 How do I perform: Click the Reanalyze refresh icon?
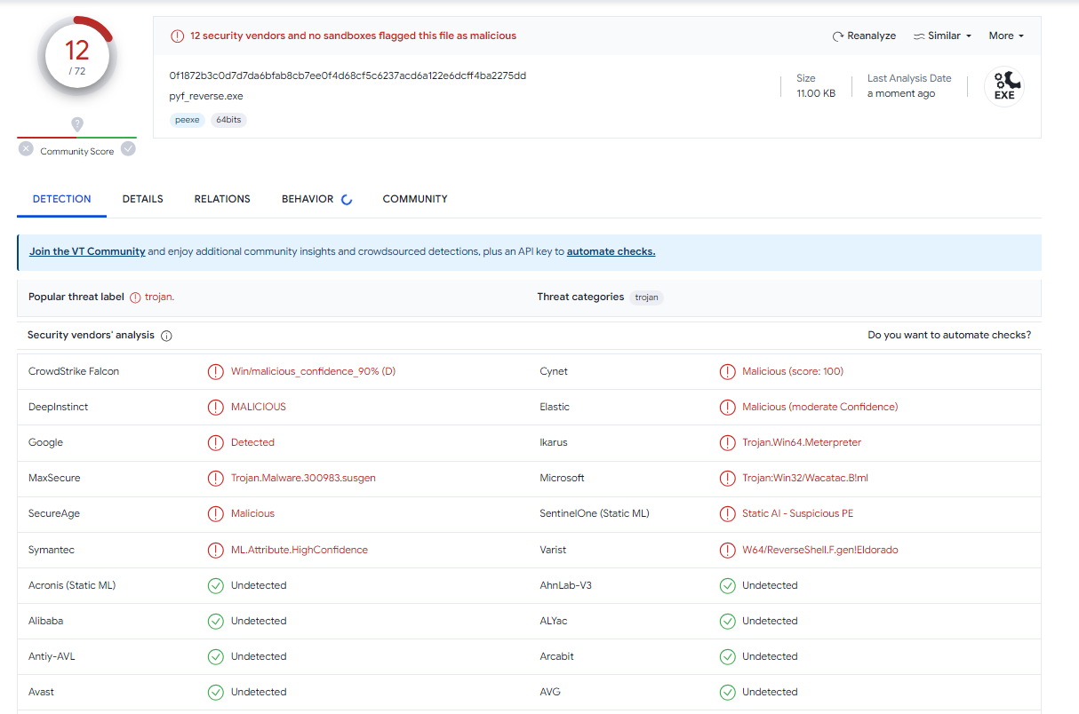(x=837, y=36)
